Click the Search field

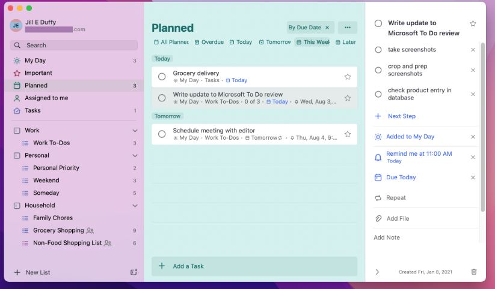coord(74,46)
